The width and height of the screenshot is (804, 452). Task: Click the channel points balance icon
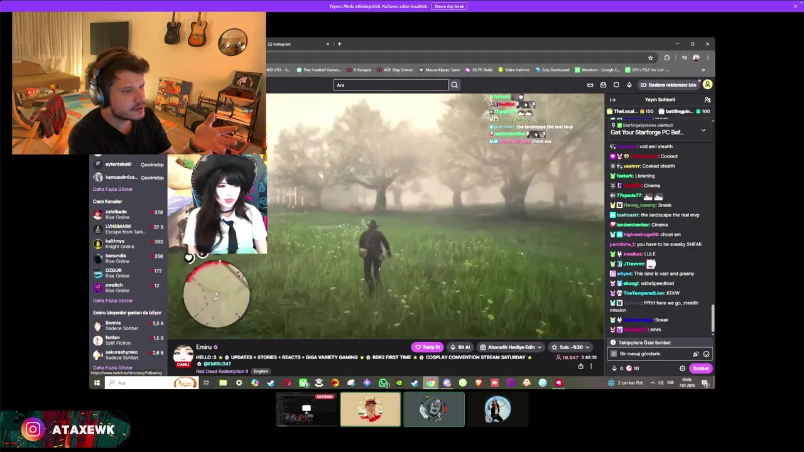click(629, 369)
